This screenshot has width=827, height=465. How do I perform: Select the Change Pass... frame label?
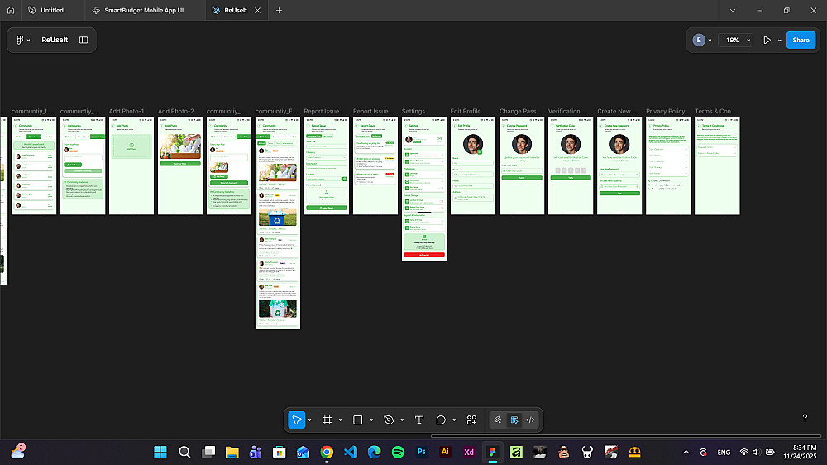tap(520, 112)
